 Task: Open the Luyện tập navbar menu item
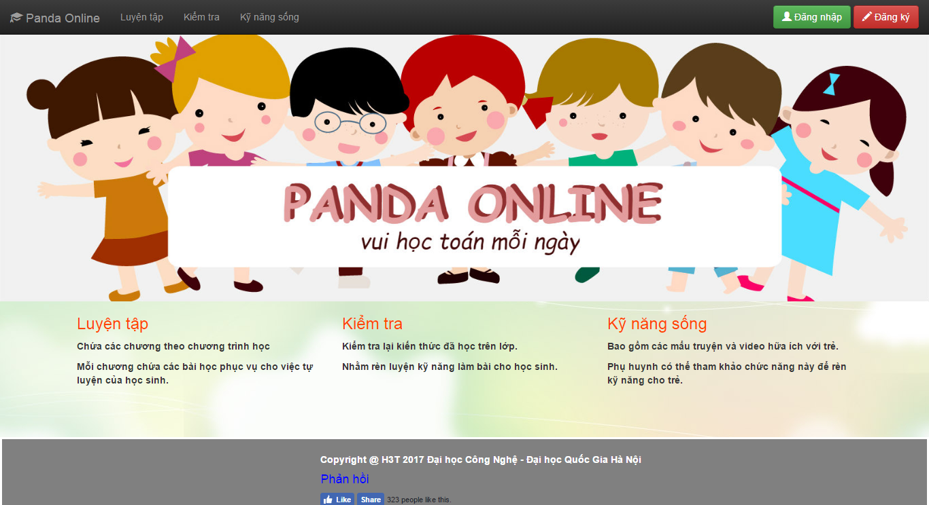tap(141, 17)
